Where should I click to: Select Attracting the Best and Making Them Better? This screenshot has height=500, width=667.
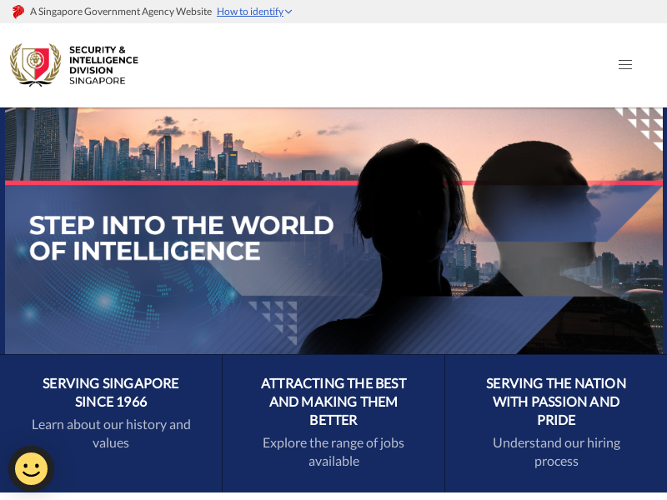333,401
